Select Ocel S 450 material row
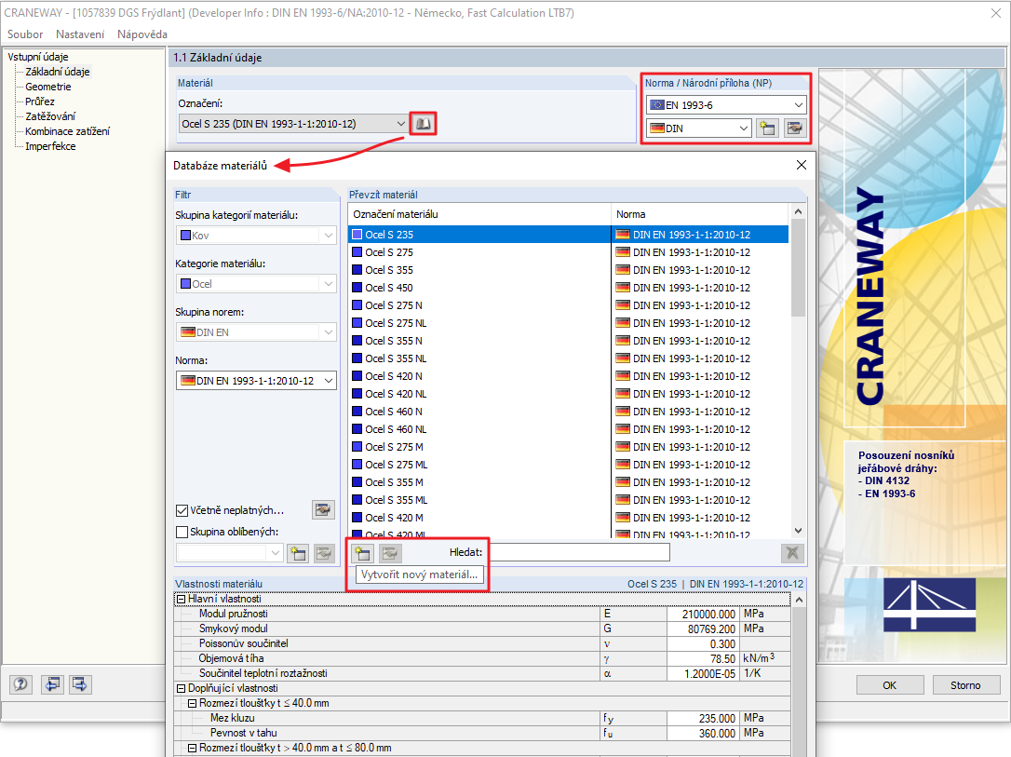This screenshot has width=1011, height=757. click(568, 288)
